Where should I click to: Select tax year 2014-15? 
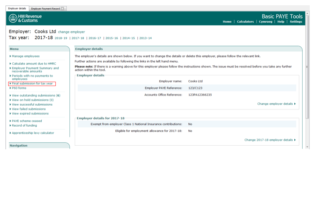[129, 38]
